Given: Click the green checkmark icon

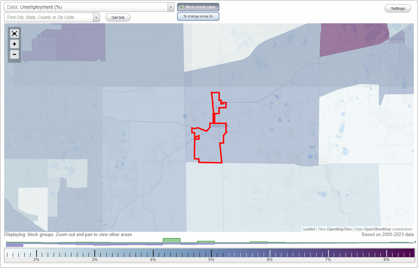Looking at the screenshot, I should (x=181, y=7).
